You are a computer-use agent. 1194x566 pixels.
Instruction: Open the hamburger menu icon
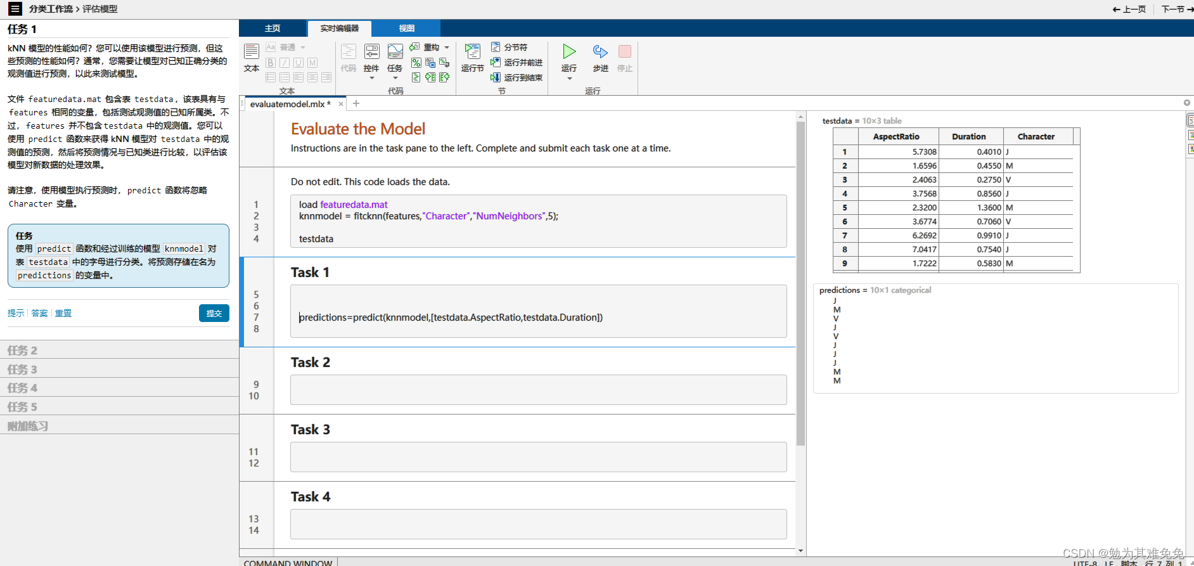(x=15, y=9)
